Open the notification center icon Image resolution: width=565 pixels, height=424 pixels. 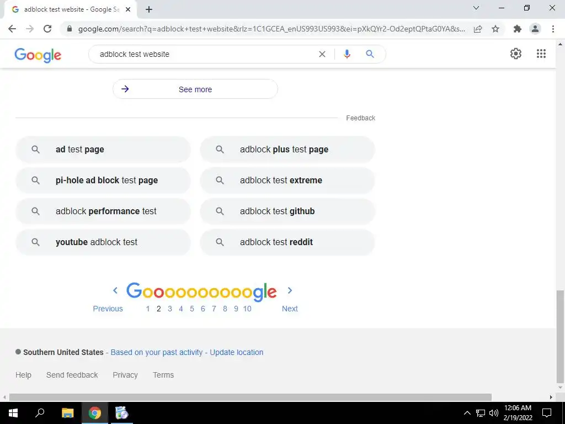tap(547, 413)
